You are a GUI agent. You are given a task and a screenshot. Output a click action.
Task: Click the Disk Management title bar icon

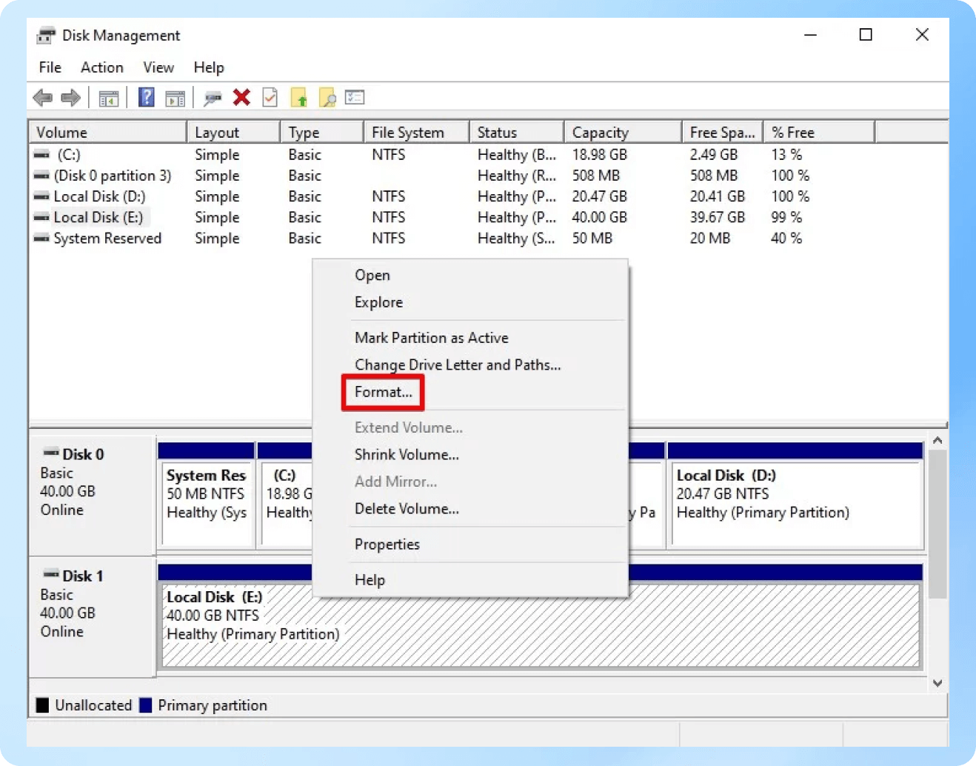tap(46, 36)
